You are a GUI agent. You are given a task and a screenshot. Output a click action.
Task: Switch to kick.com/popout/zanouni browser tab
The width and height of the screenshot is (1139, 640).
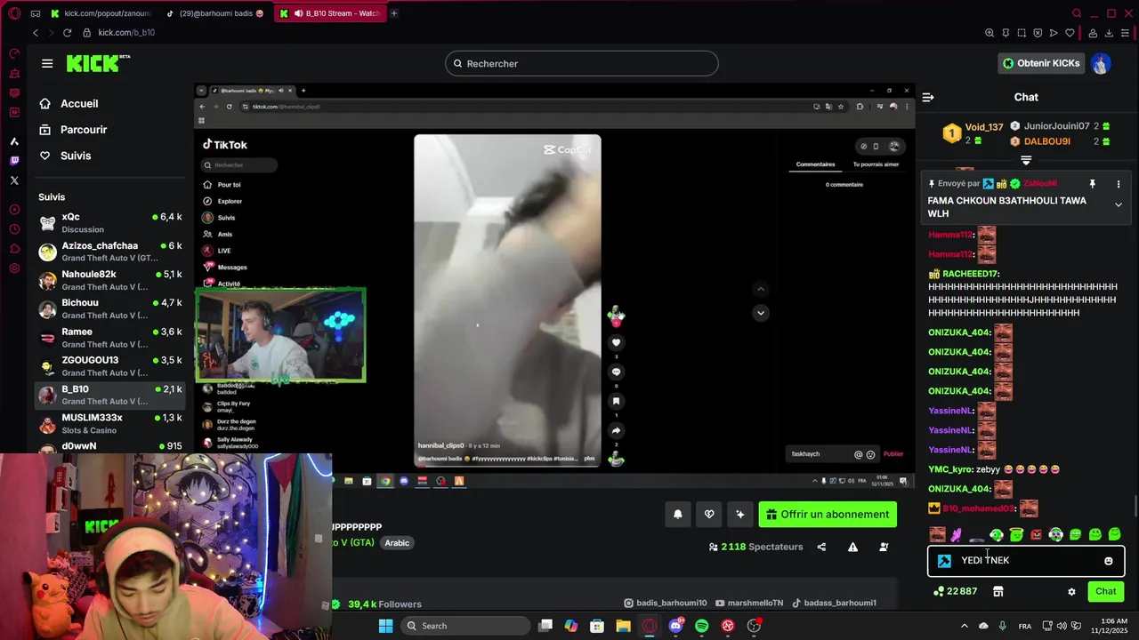[101, 13]
